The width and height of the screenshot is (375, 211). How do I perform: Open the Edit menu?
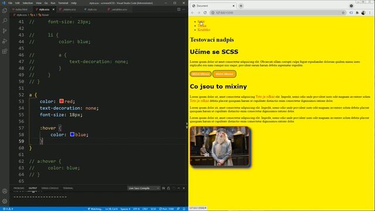(x=18, y=3)
